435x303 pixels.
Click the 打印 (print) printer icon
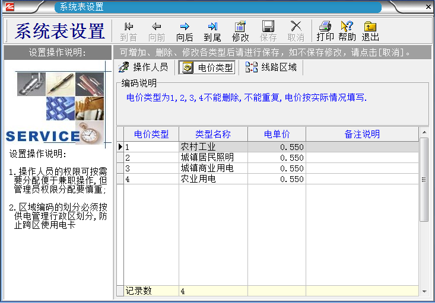tap(325, 31)
